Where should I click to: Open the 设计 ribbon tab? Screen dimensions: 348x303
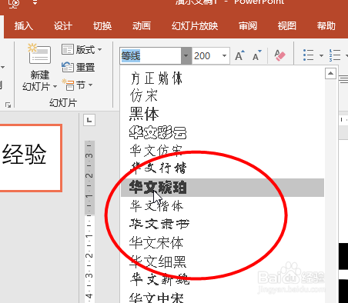pyautogui.click(x=63, y=26)
